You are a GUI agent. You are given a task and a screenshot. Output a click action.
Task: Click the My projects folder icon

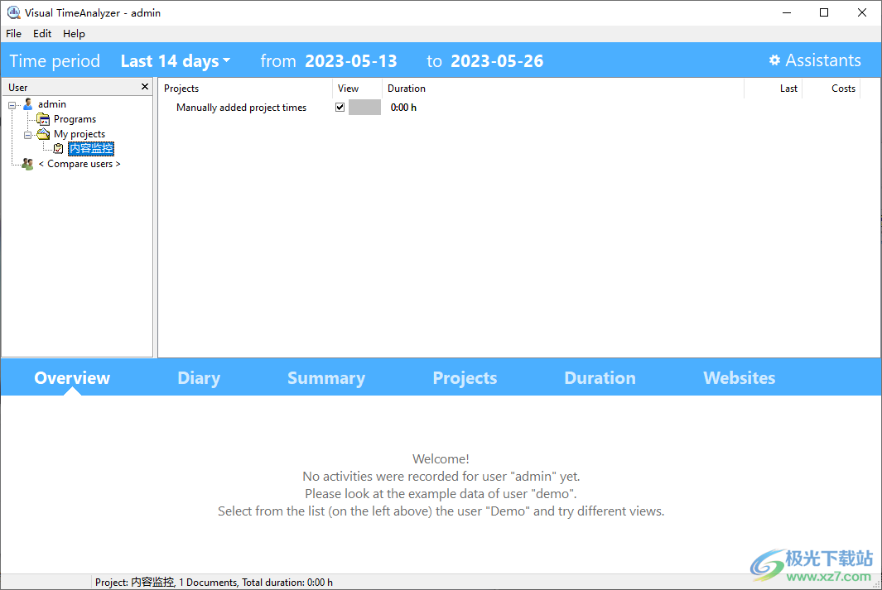pyautogui.click(x=43, y=133)
